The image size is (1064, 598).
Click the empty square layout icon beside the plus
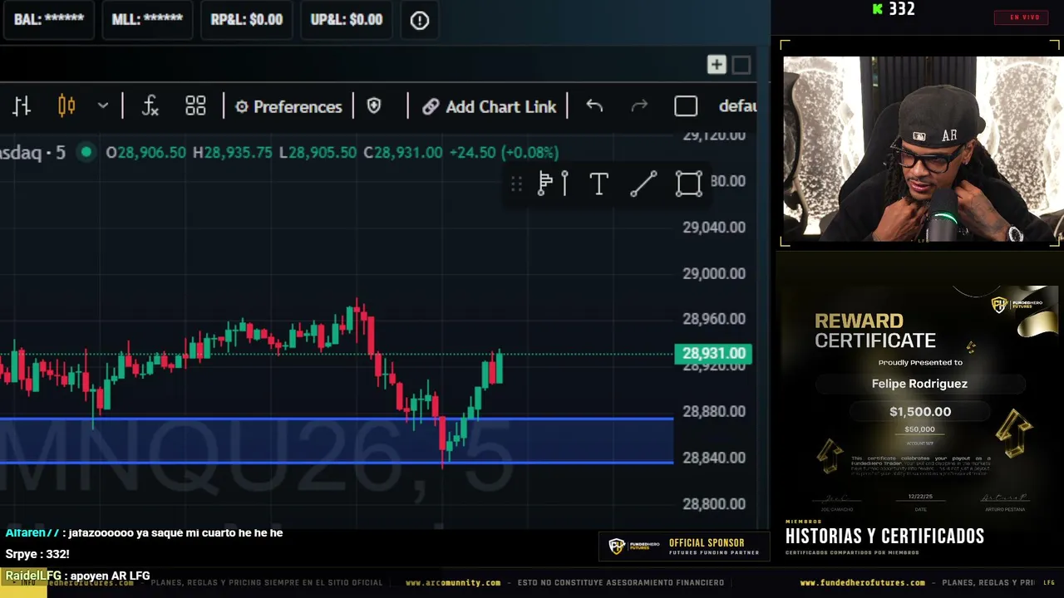click(x=741, y=65)
